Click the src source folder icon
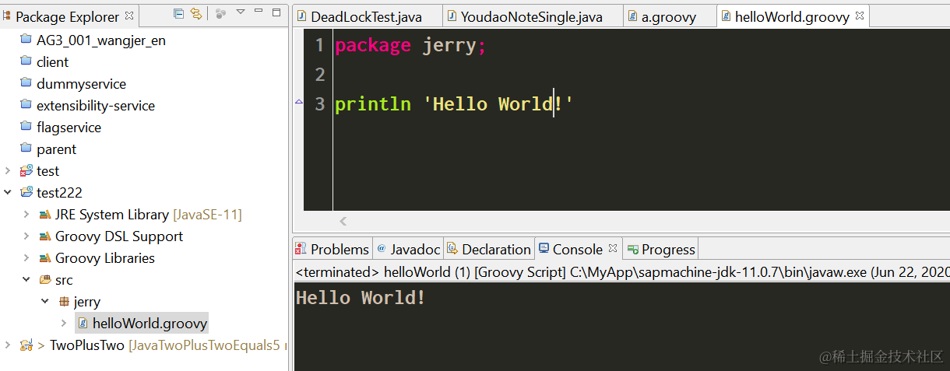 (44, 279)
